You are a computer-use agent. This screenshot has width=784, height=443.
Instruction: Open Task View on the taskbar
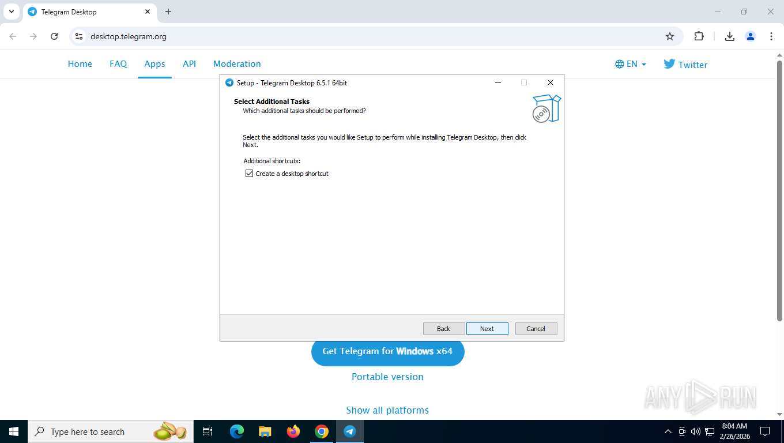click(x=208, y=431)
